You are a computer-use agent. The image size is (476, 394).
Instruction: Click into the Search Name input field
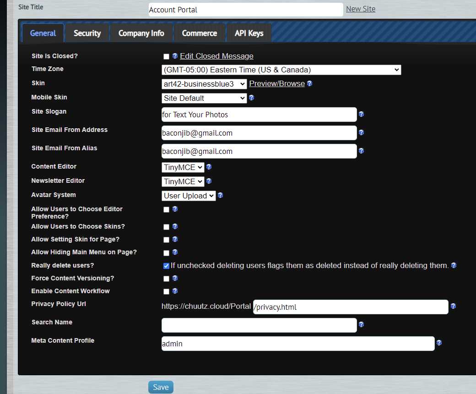(x=259, y=325)
